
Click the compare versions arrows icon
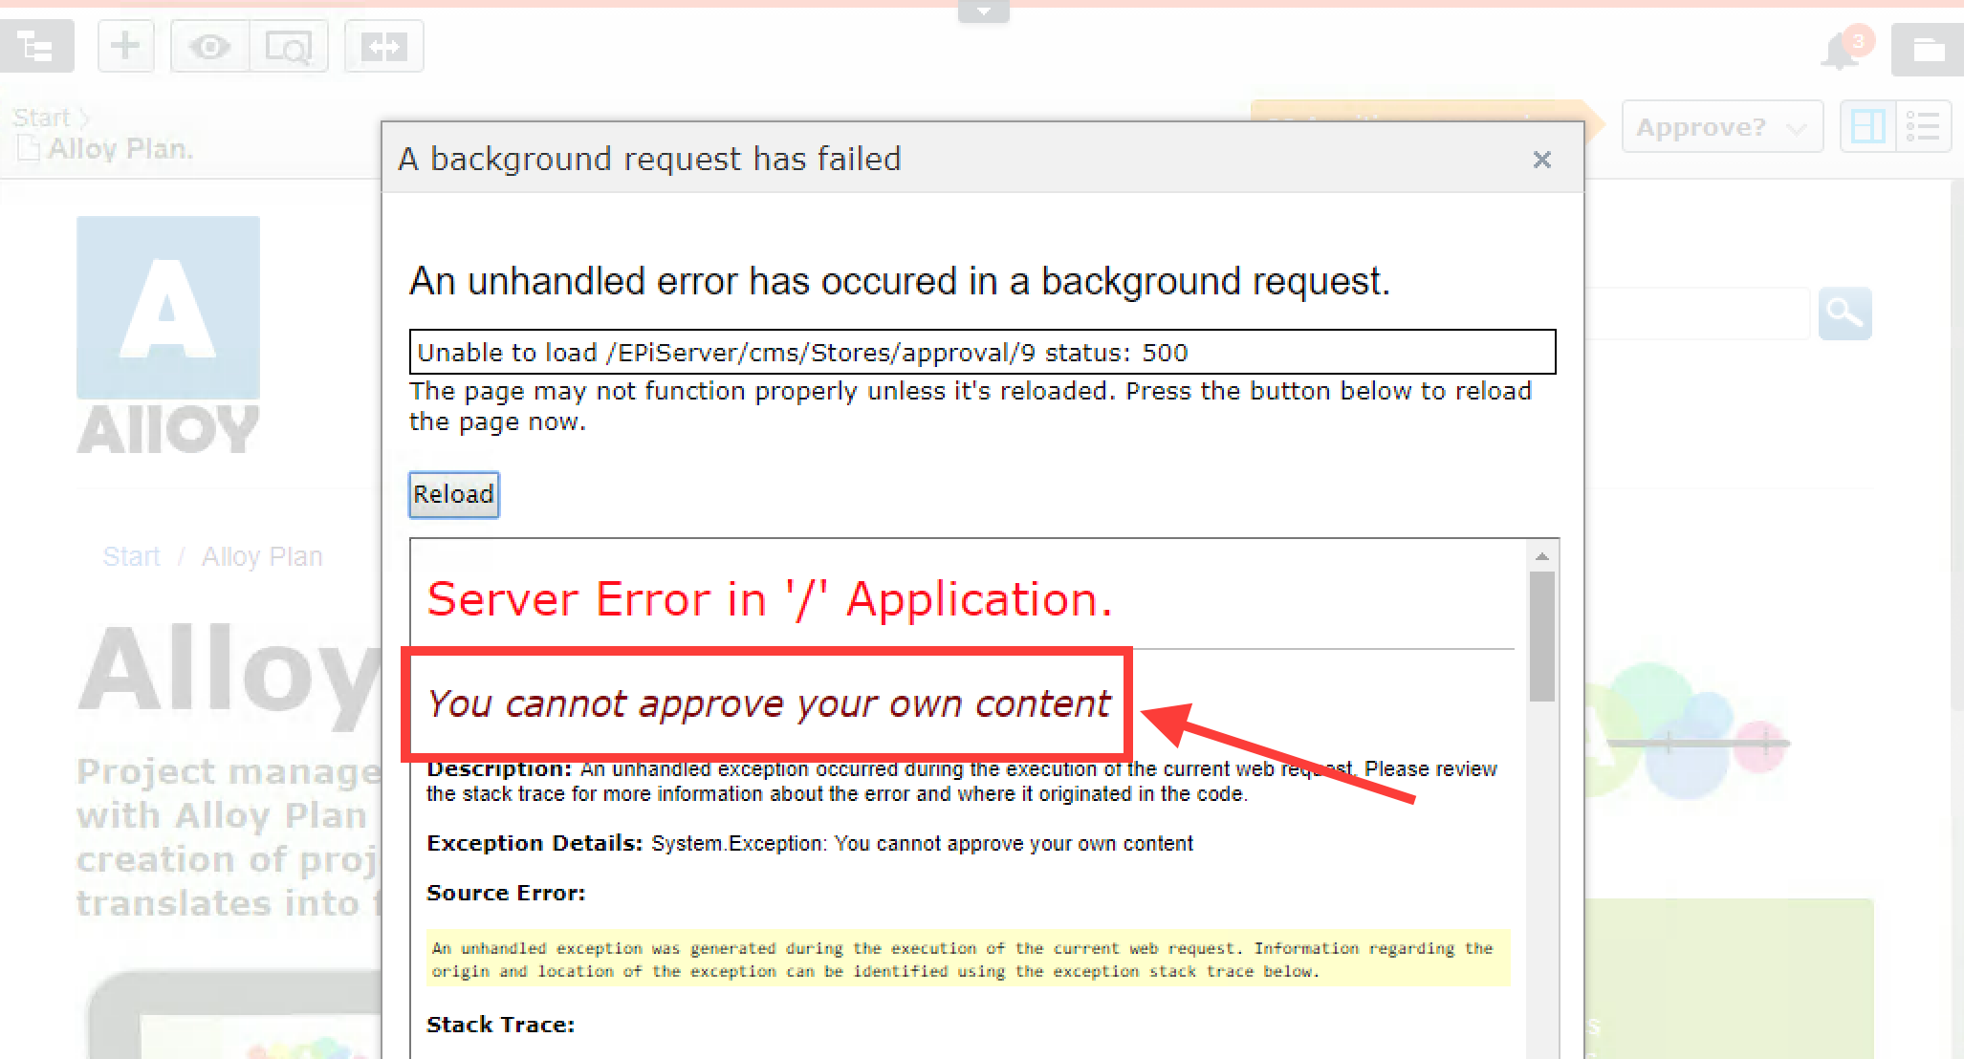pyautogui.click(x=383, y=46)
